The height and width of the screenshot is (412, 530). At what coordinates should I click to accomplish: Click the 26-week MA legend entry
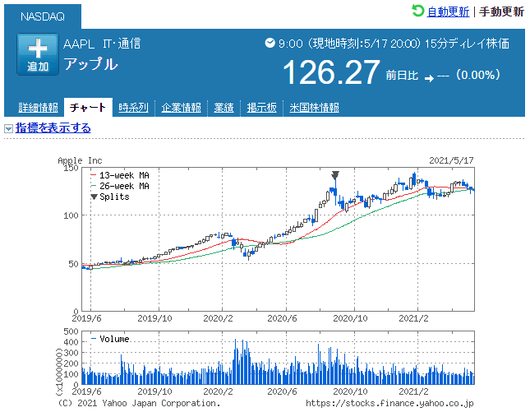(120, 186)
